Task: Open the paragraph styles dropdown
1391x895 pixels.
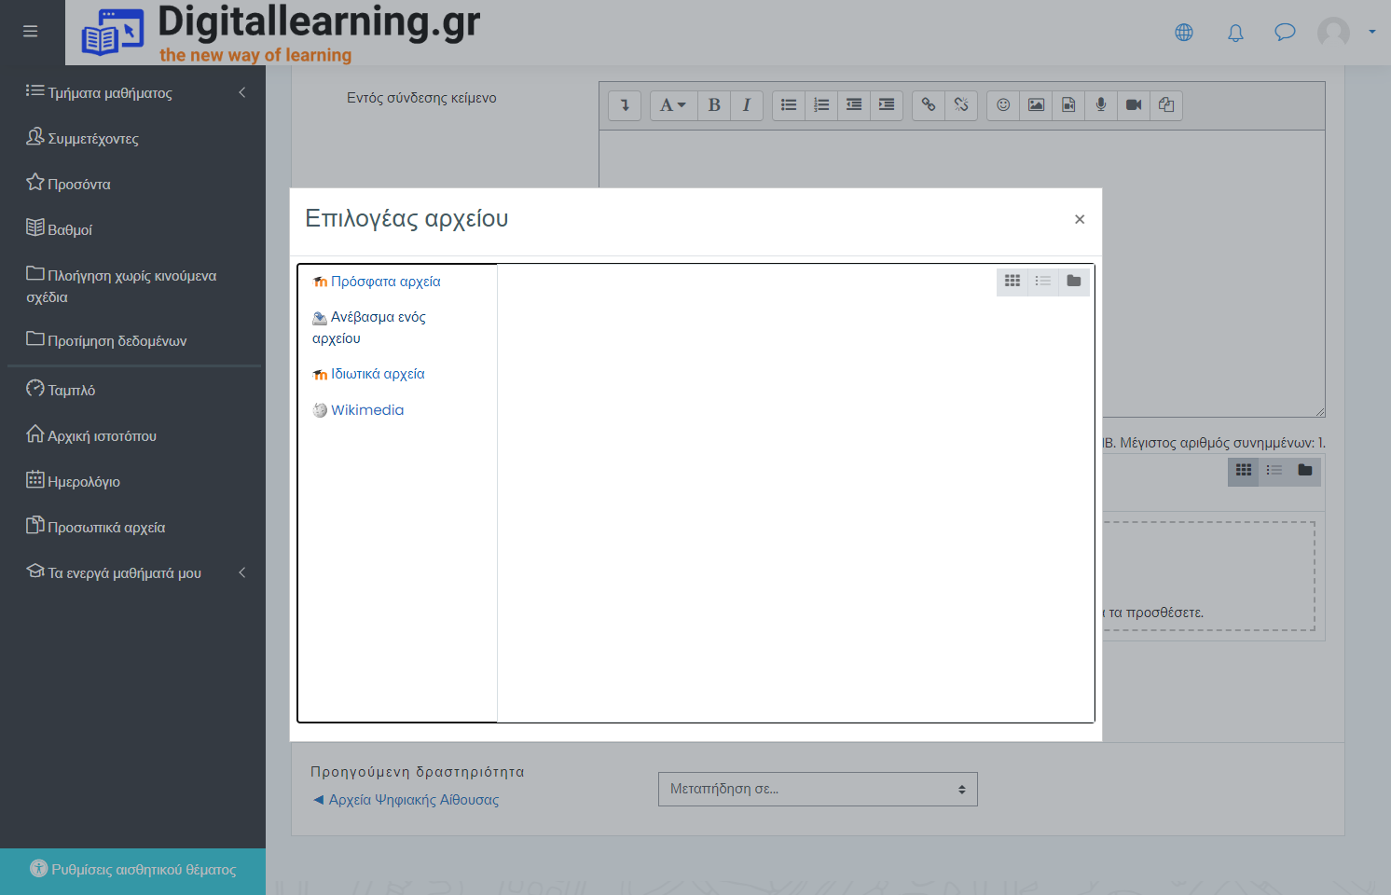Action: coord(673,105)
